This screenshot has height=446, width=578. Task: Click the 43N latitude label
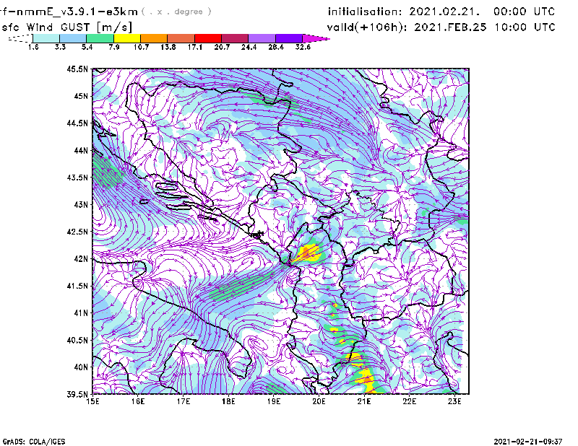(81, 204)
